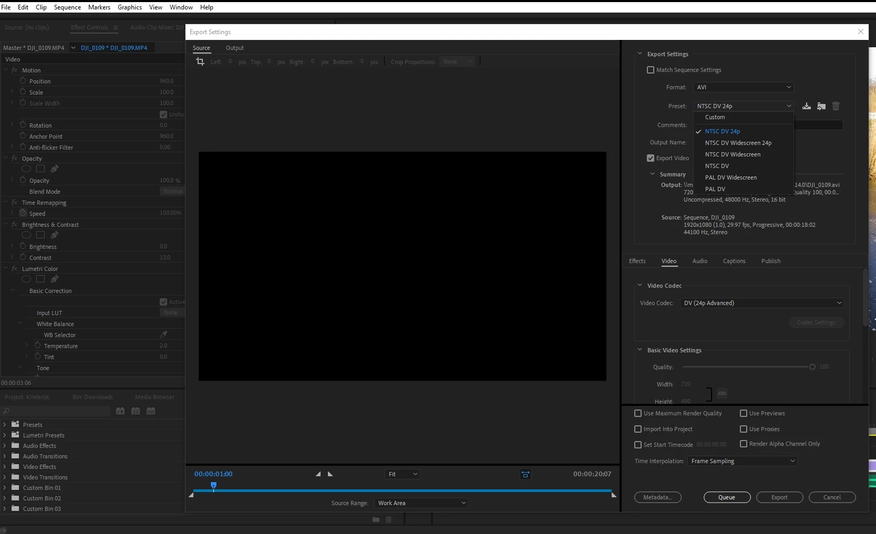876x534 pixels.
Task: Click the Queue button
Action: 727,497
